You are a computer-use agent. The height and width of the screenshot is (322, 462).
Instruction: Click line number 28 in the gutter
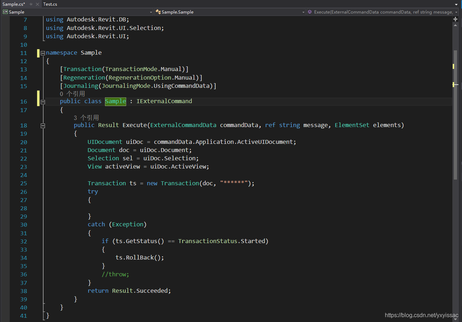[x=24, y=208]
